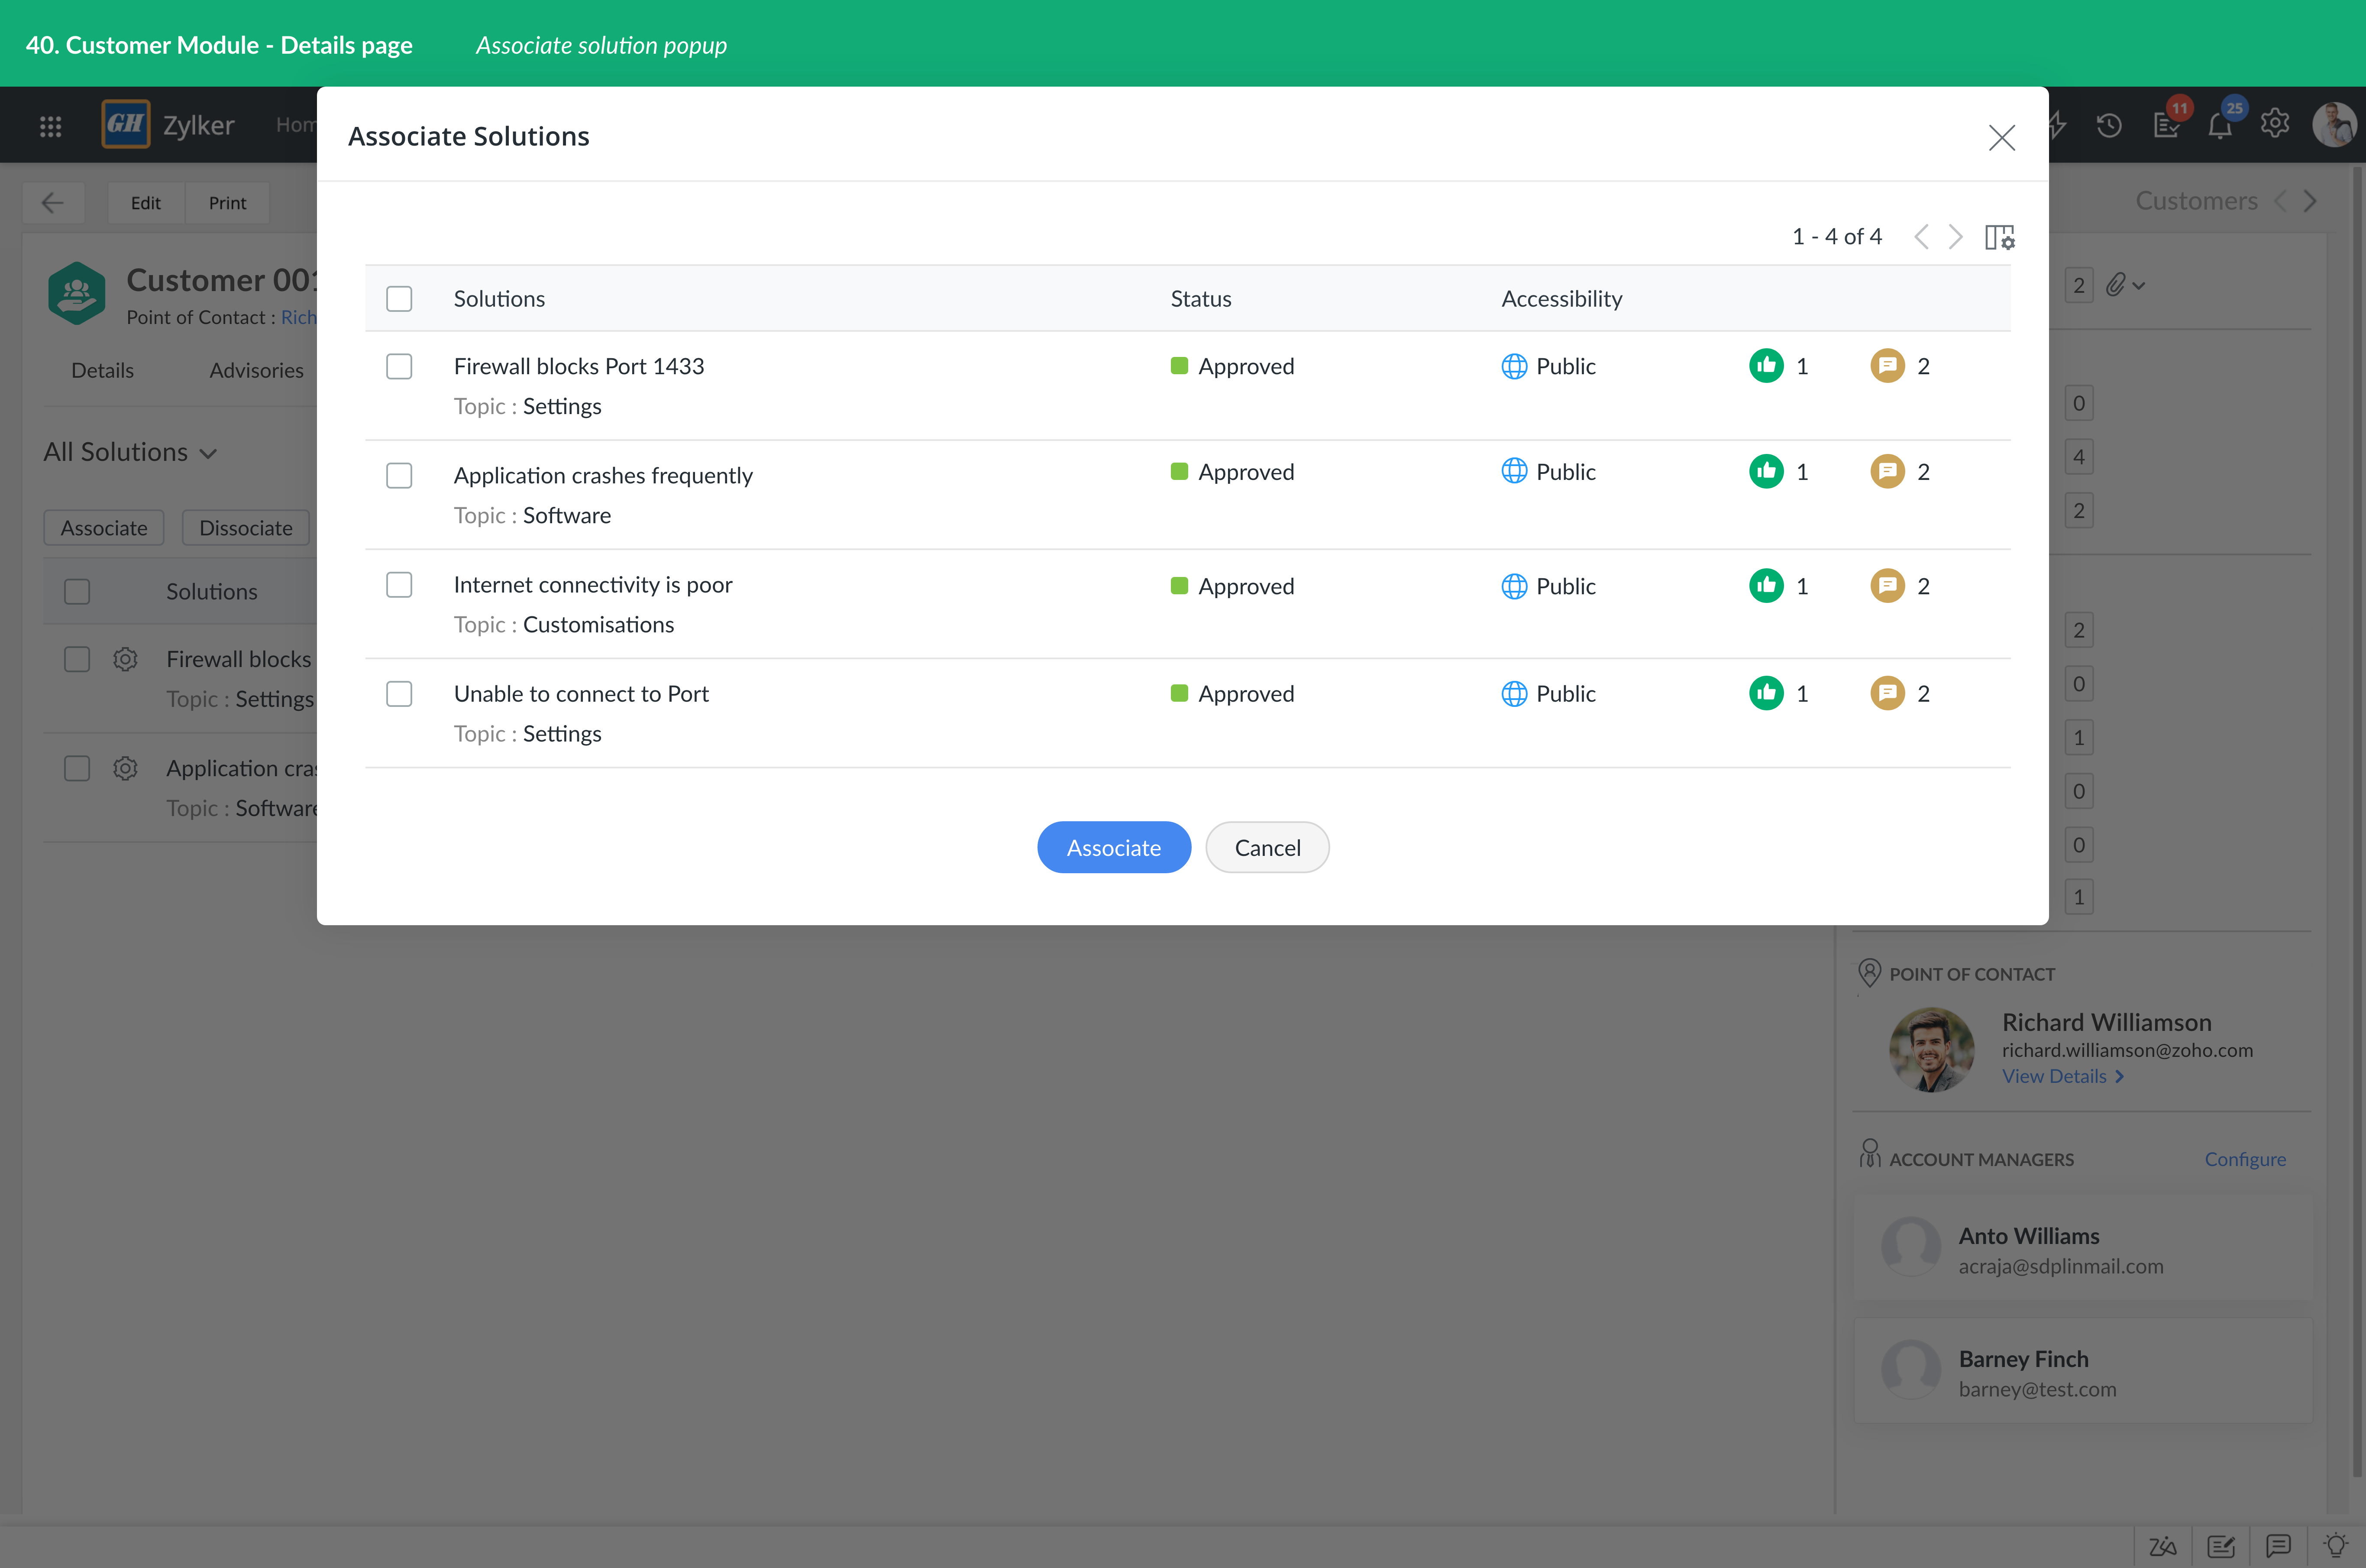Toggle select-all checkbox in popup header
The height and width of the screenshot is (1568, 2366).
tap(399, 299)
